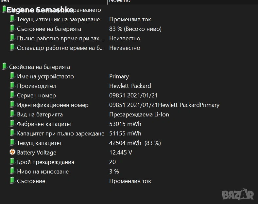Select the Идентификационен номер row
This screenshot has width=258, height=204.
click(53, 105)
